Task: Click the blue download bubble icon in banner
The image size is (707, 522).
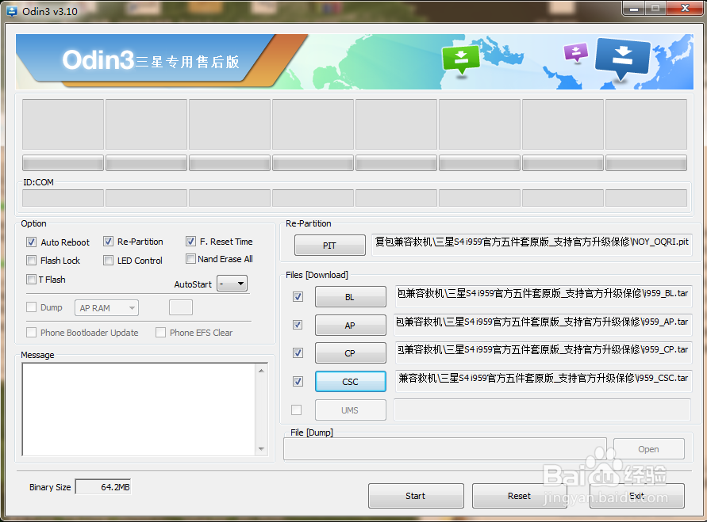Action: click(622, 58)
